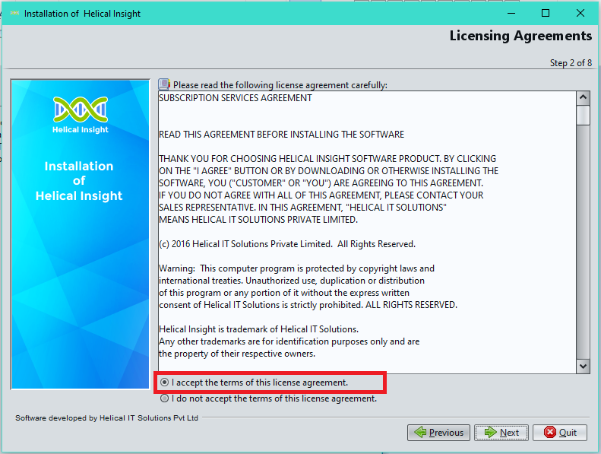Screen dimensions: 601x454
Task: Click the license document icon beside 'Please read'
Action: point(164,84)
